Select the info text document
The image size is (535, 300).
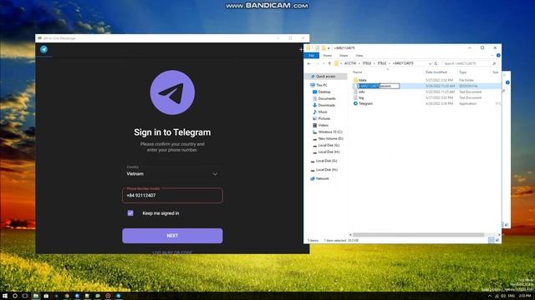point(361,92)
